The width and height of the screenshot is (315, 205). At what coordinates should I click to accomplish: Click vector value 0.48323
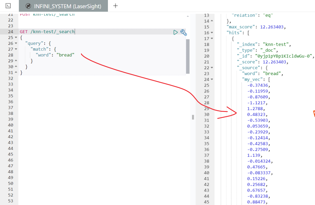tap(256, 114)
